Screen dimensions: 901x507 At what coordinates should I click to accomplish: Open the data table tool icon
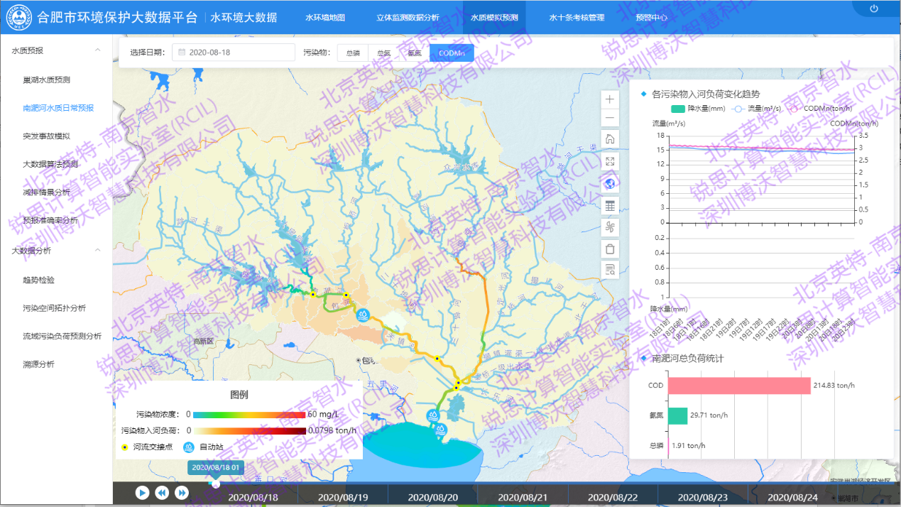pyautogui.click(x=610, y=205)
